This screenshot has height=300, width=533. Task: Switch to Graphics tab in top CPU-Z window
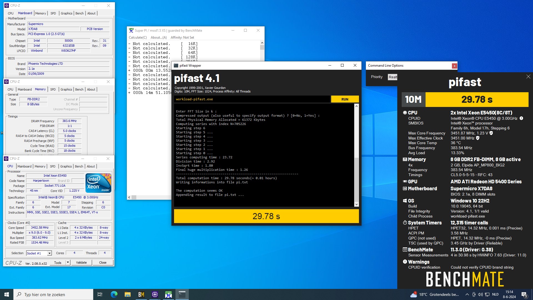[x=66, y=13]
